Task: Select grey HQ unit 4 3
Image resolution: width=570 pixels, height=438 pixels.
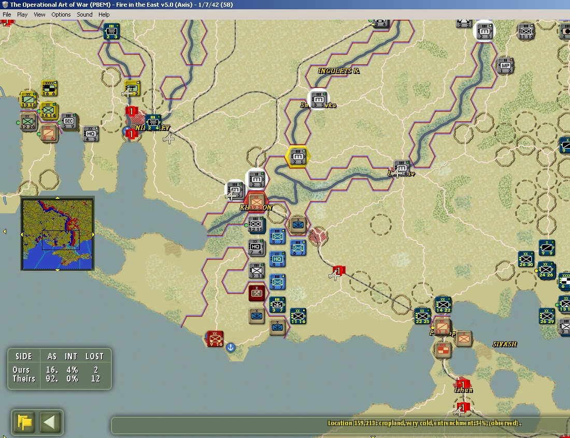Action: [x=91, y=134]
